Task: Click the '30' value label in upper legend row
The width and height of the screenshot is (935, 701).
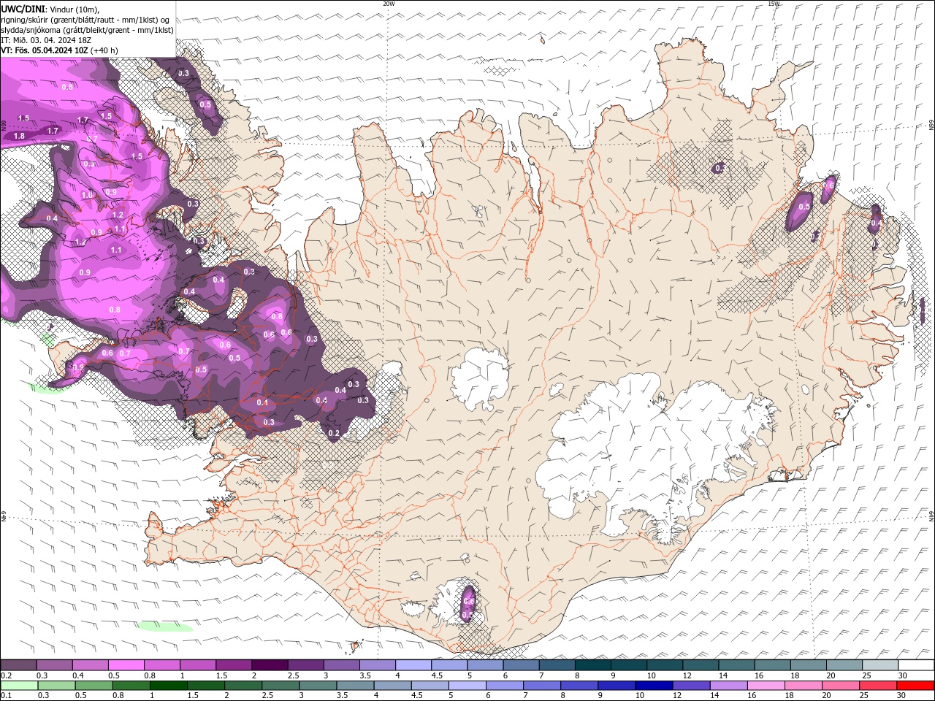Action: point(902,675)
